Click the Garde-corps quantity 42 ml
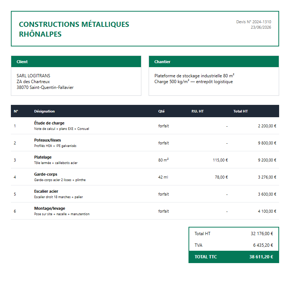This screenshot has width=290, height=303. (x=163, y=177)
